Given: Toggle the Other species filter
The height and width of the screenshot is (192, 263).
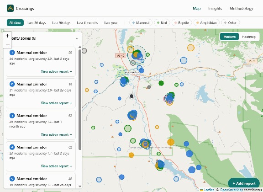Looking at the screenshot, I should pos(231,23).
